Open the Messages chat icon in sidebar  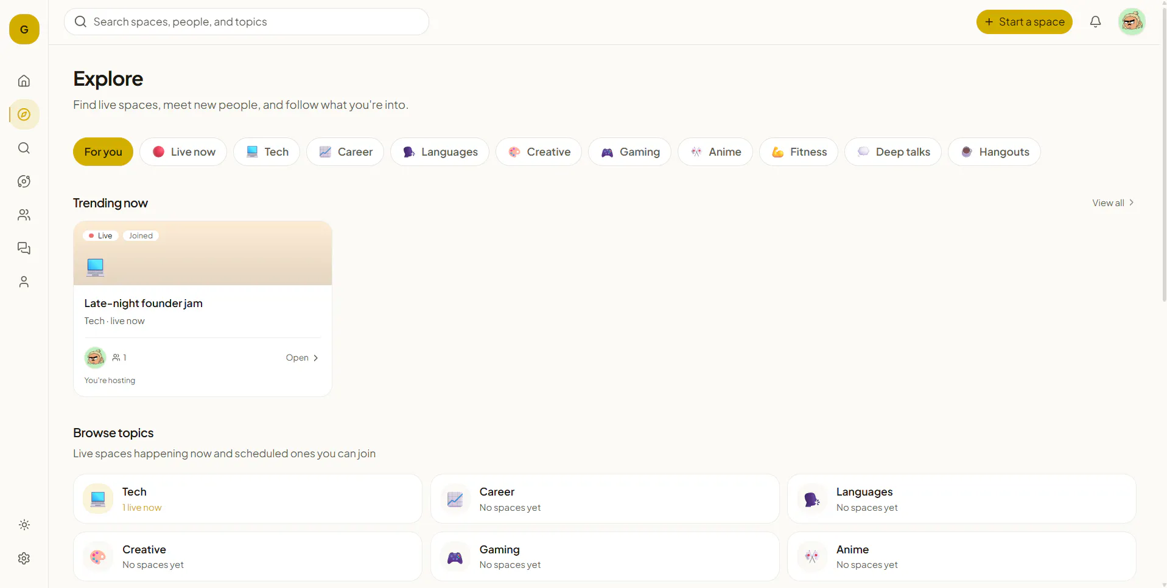tap(24, 248)
